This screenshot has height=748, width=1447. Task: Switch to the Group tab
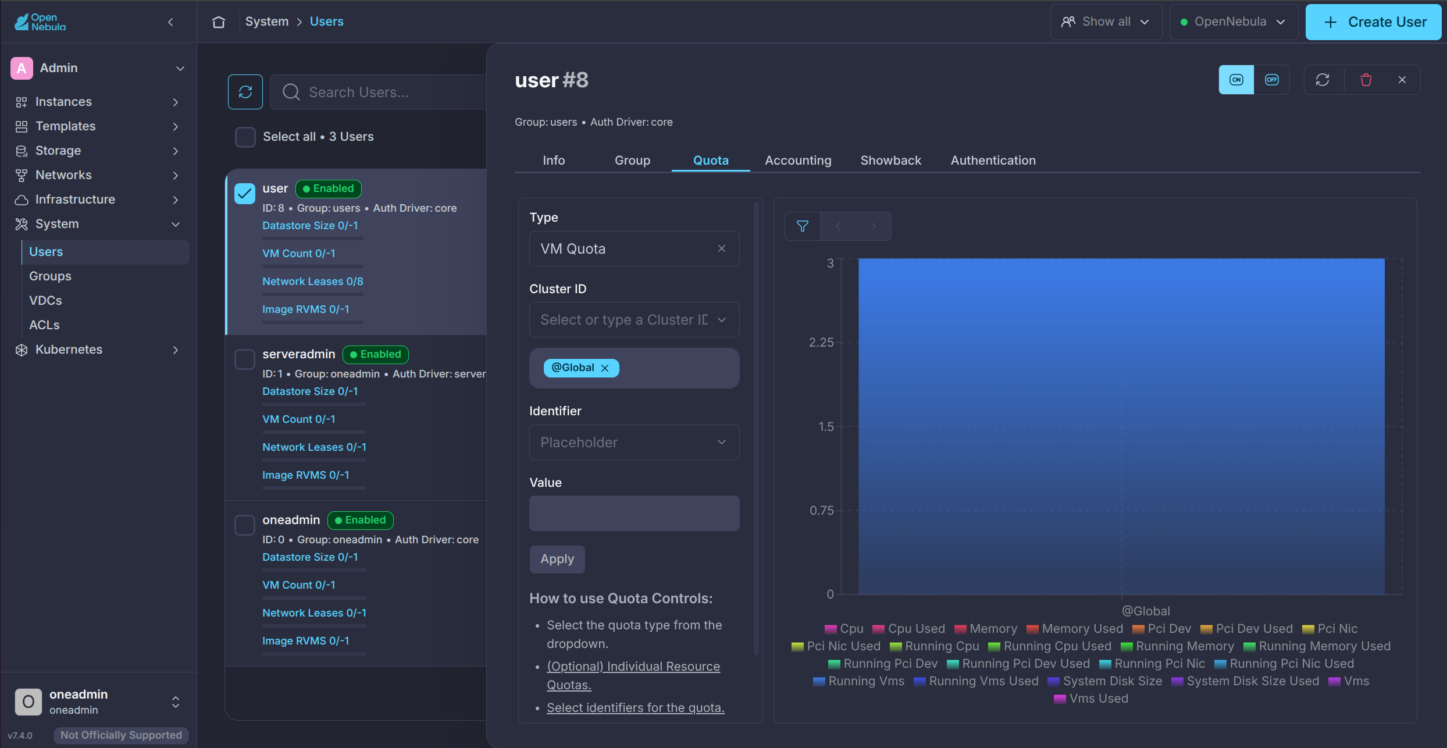click(632, 161)
